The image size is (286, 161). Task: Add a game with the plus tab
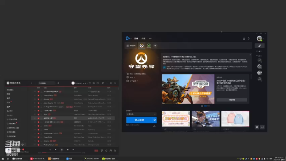point(155,46)
